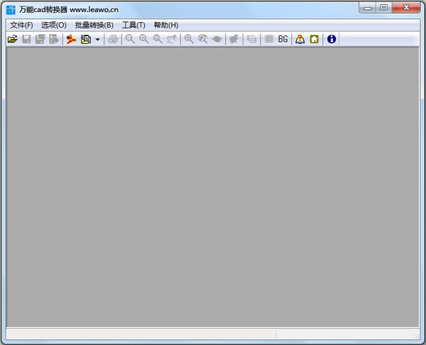The image size is (426, 345).
Task: Open the 批量转换(B) menu
Action: click(94, 26)
